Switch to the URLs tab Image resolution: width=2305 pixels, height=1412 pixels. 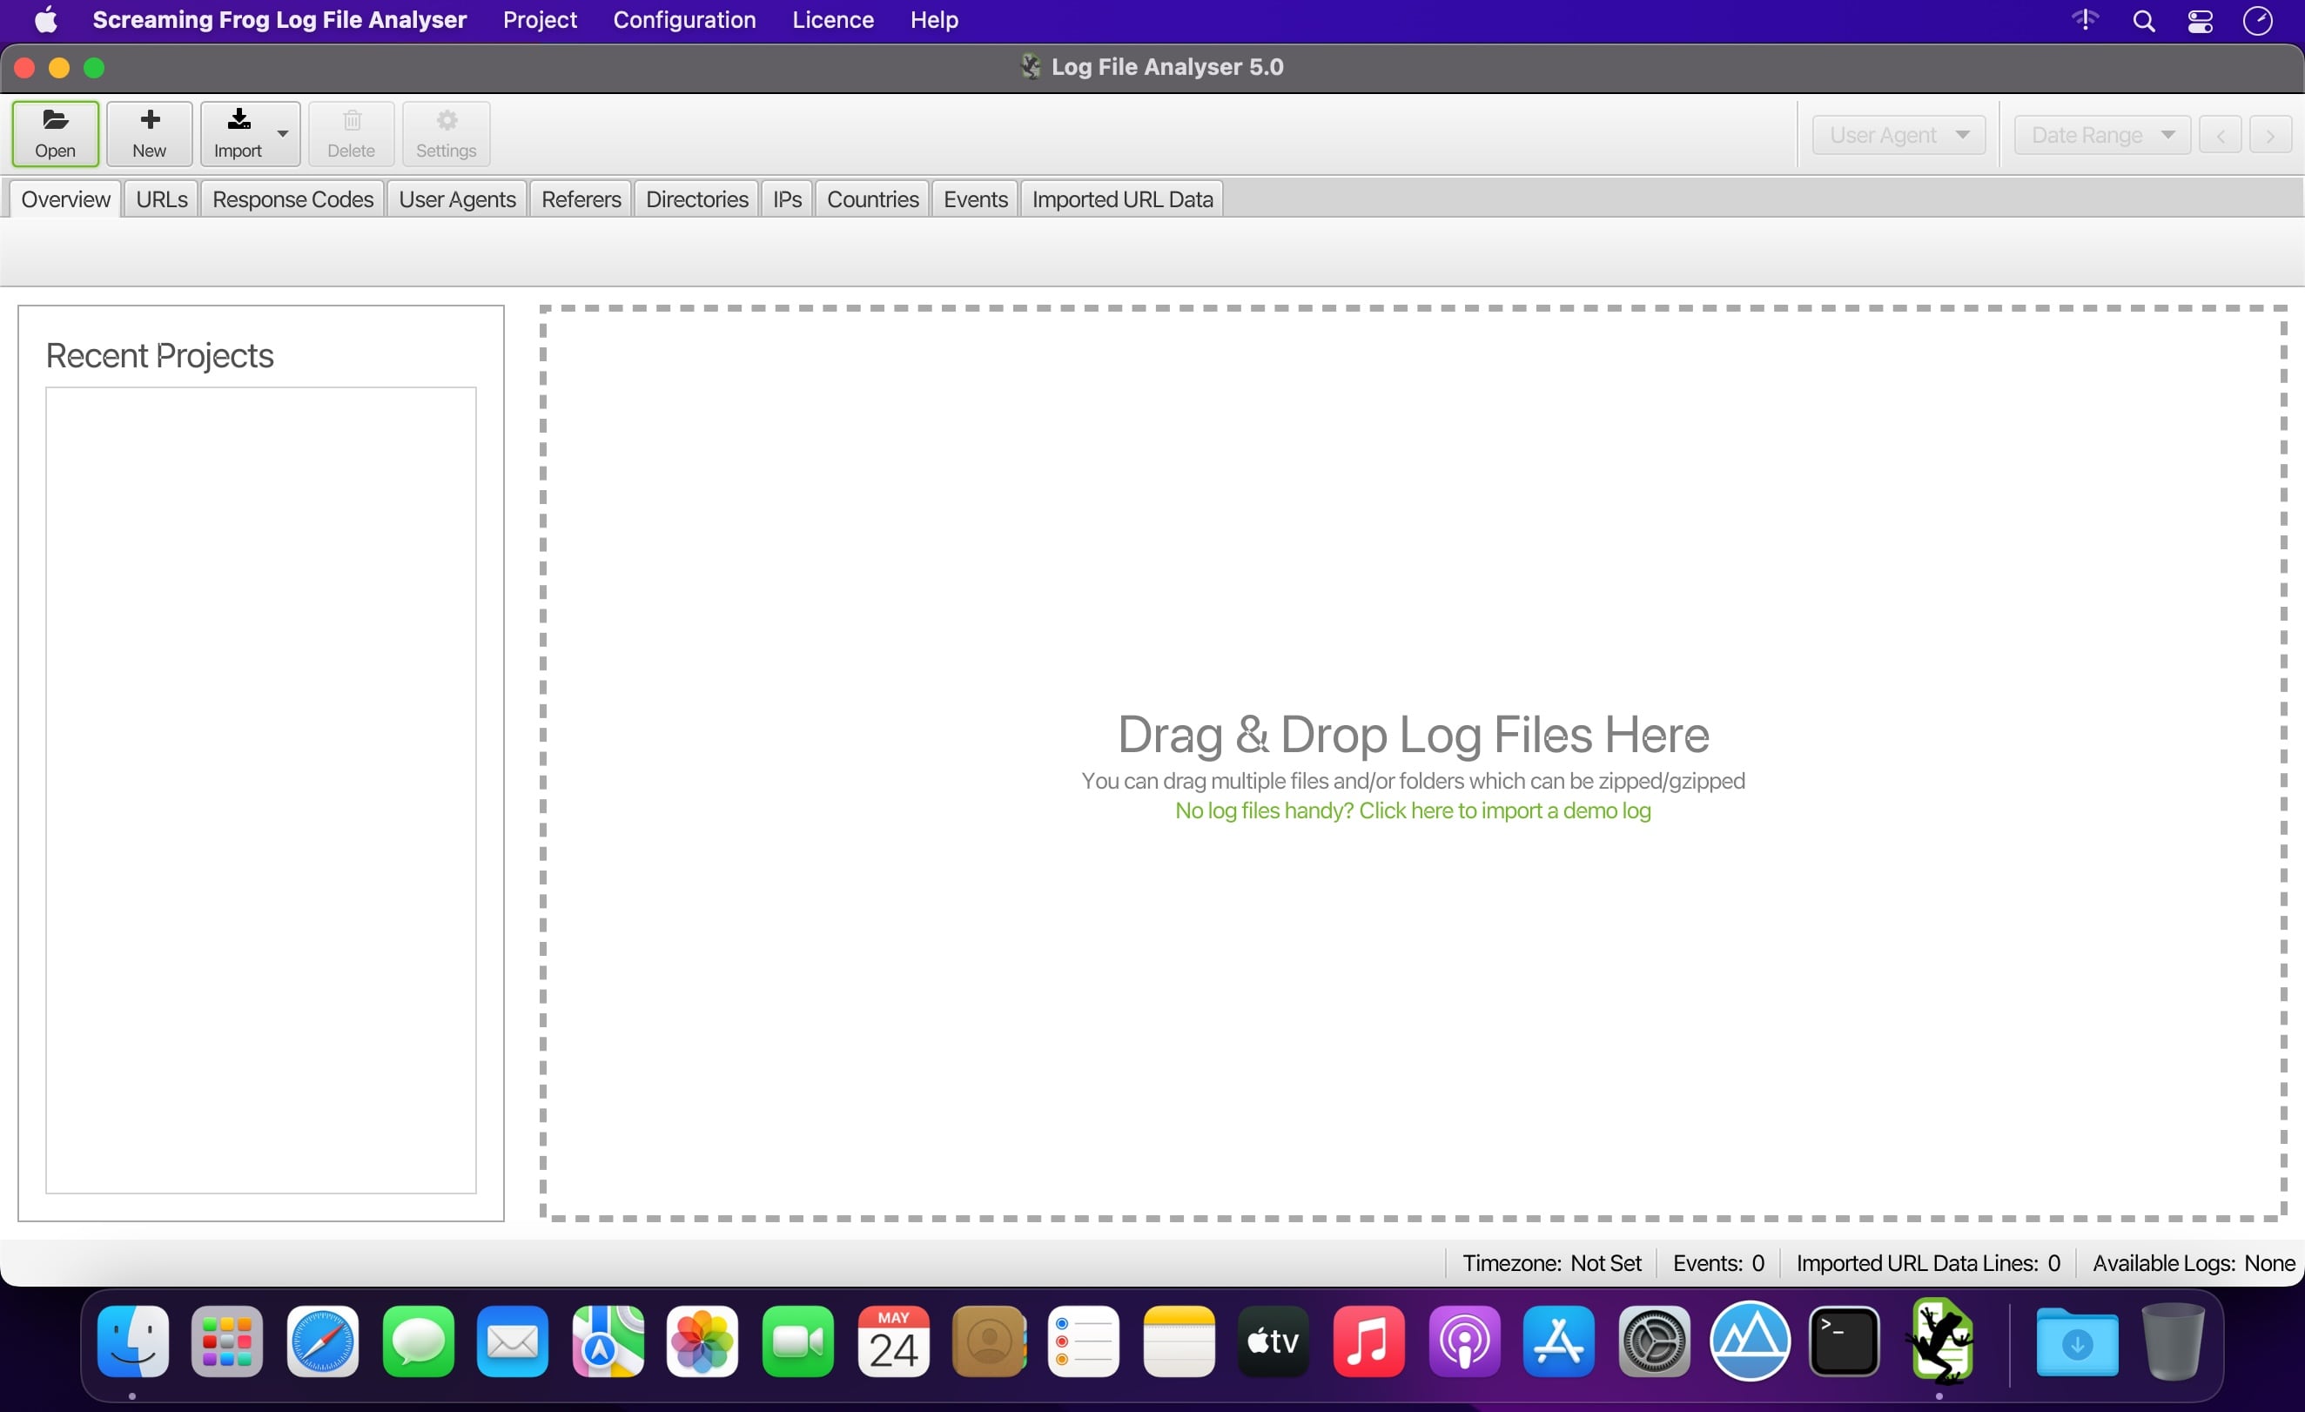coord(162,199)
